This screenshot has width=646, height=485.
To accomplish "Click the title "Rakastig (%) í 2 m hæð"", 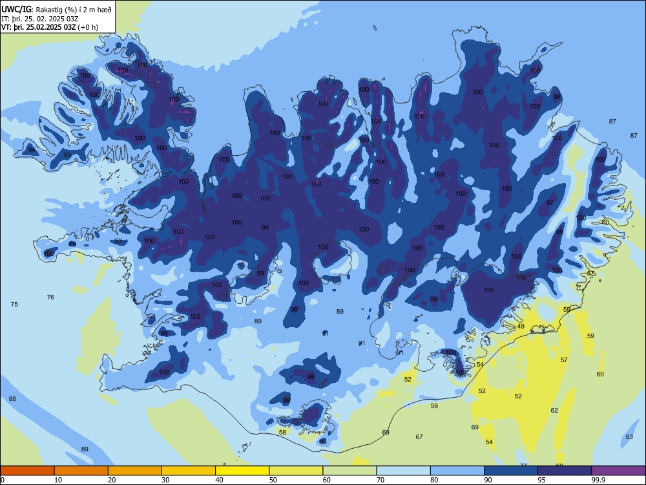I will pyautogui.click(x=74, y=10).
